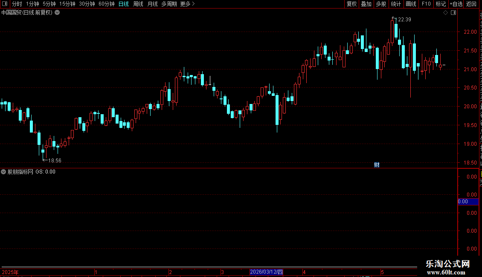Select the 1分钟 period tab
Image resolution: width=482 pixels, height=277 pixels.
coord(32,4)
